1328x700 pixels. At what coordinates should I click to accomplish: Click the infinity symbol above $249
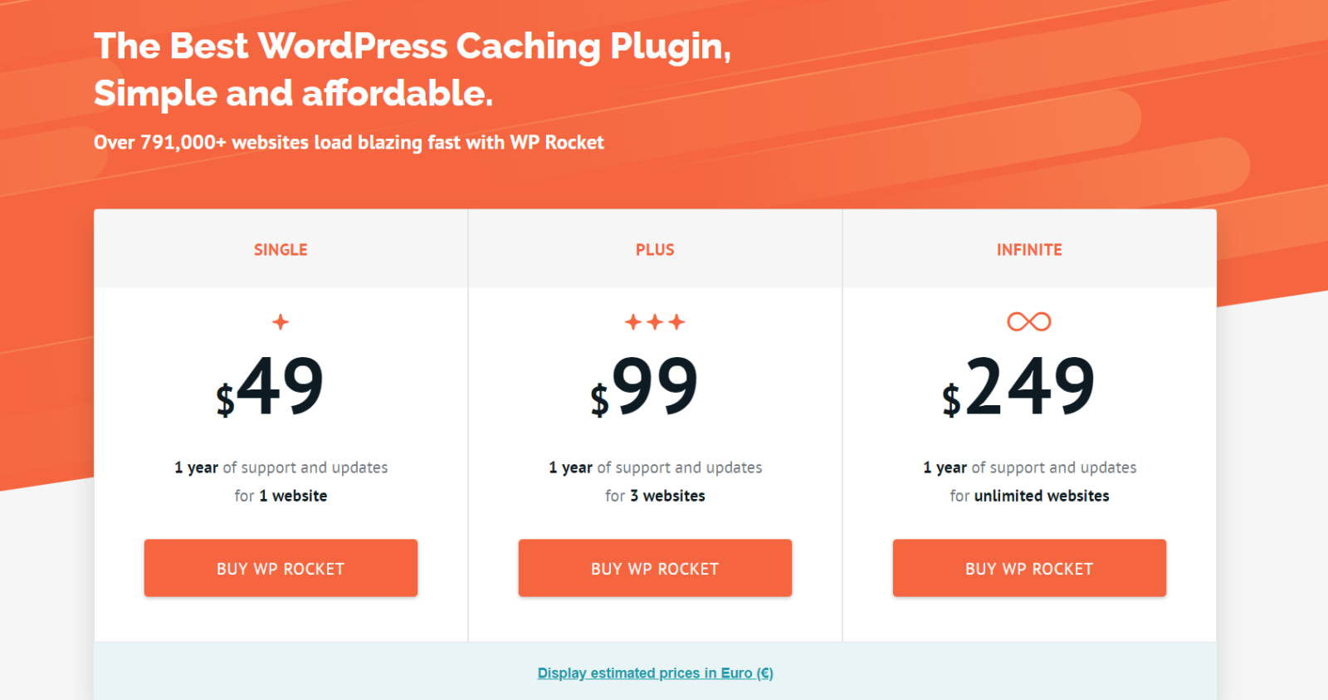(1029, 321)
